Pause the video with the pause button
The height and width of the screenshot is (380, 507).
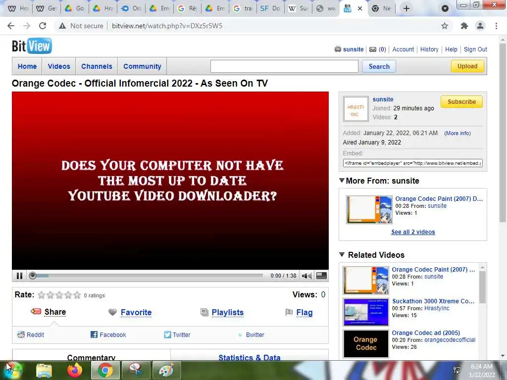pyautogui.click(x=19, y=276)
